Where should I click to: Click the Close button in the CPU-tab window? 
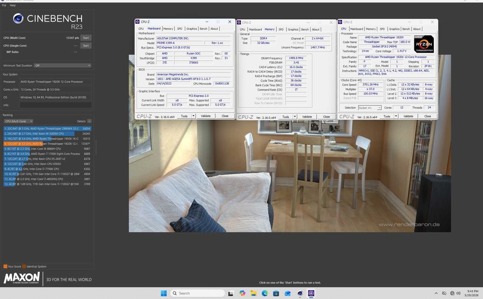pos(427,116)
